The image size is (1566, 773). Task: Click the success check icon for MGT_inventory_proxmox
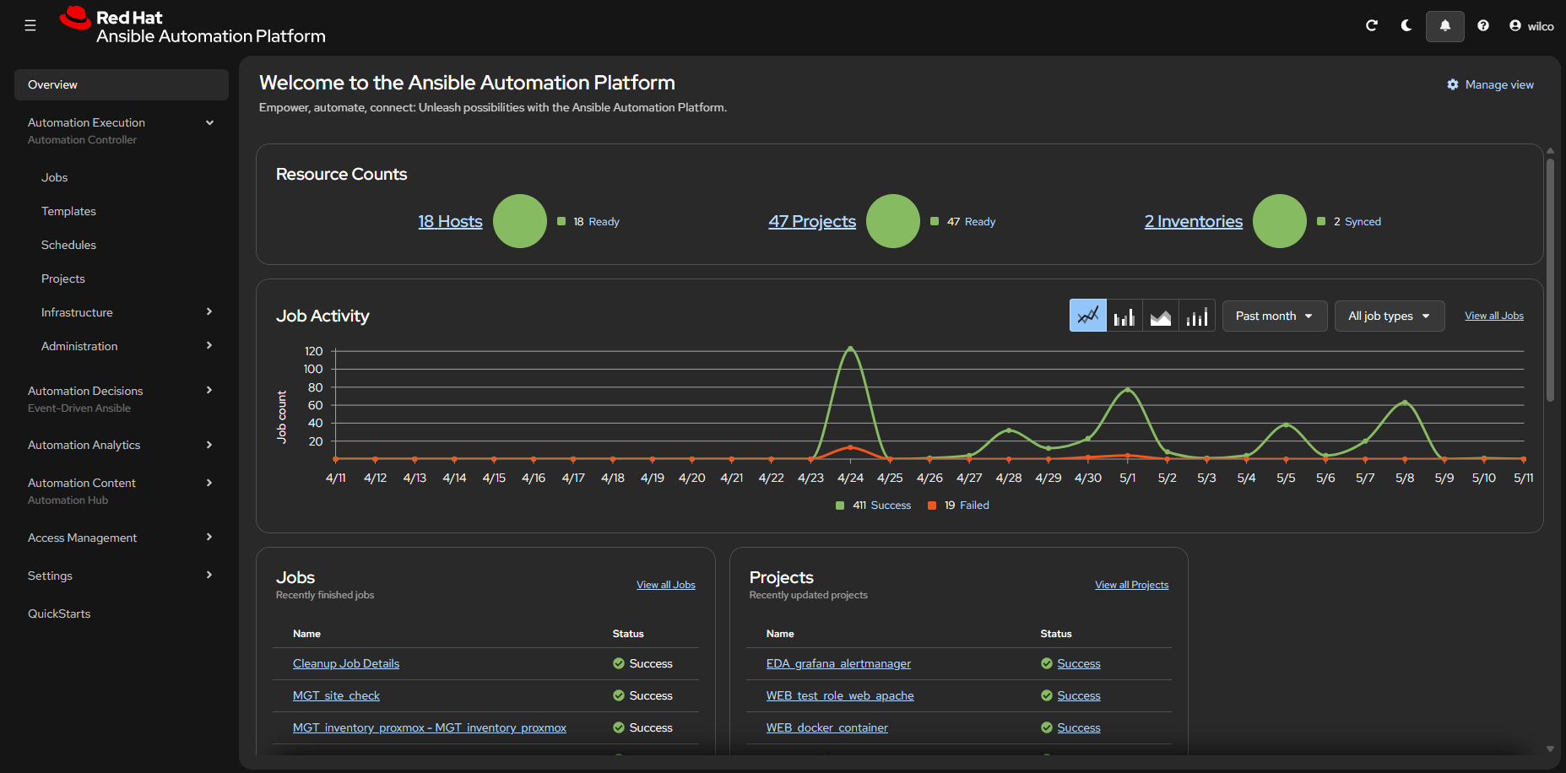(619, 727)
